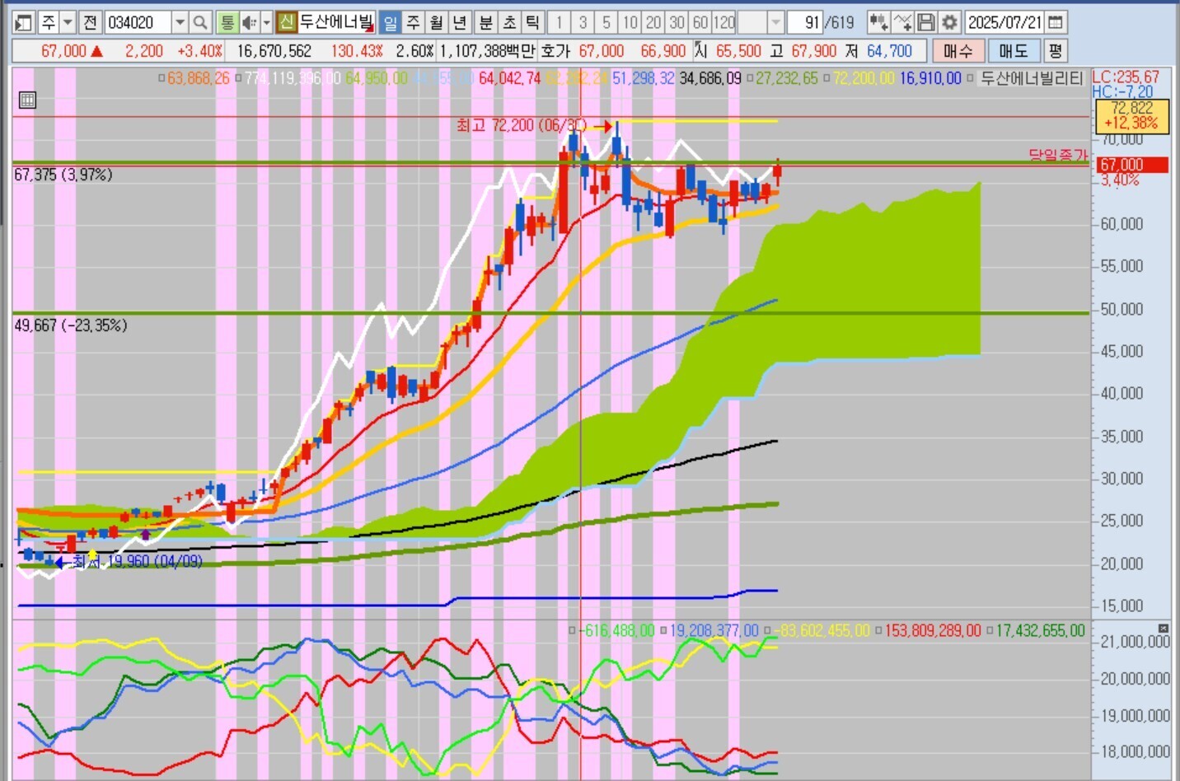Screen dimensions: 1180x781
Task: Switch to 초 second chart period
Action: [509, 22]
